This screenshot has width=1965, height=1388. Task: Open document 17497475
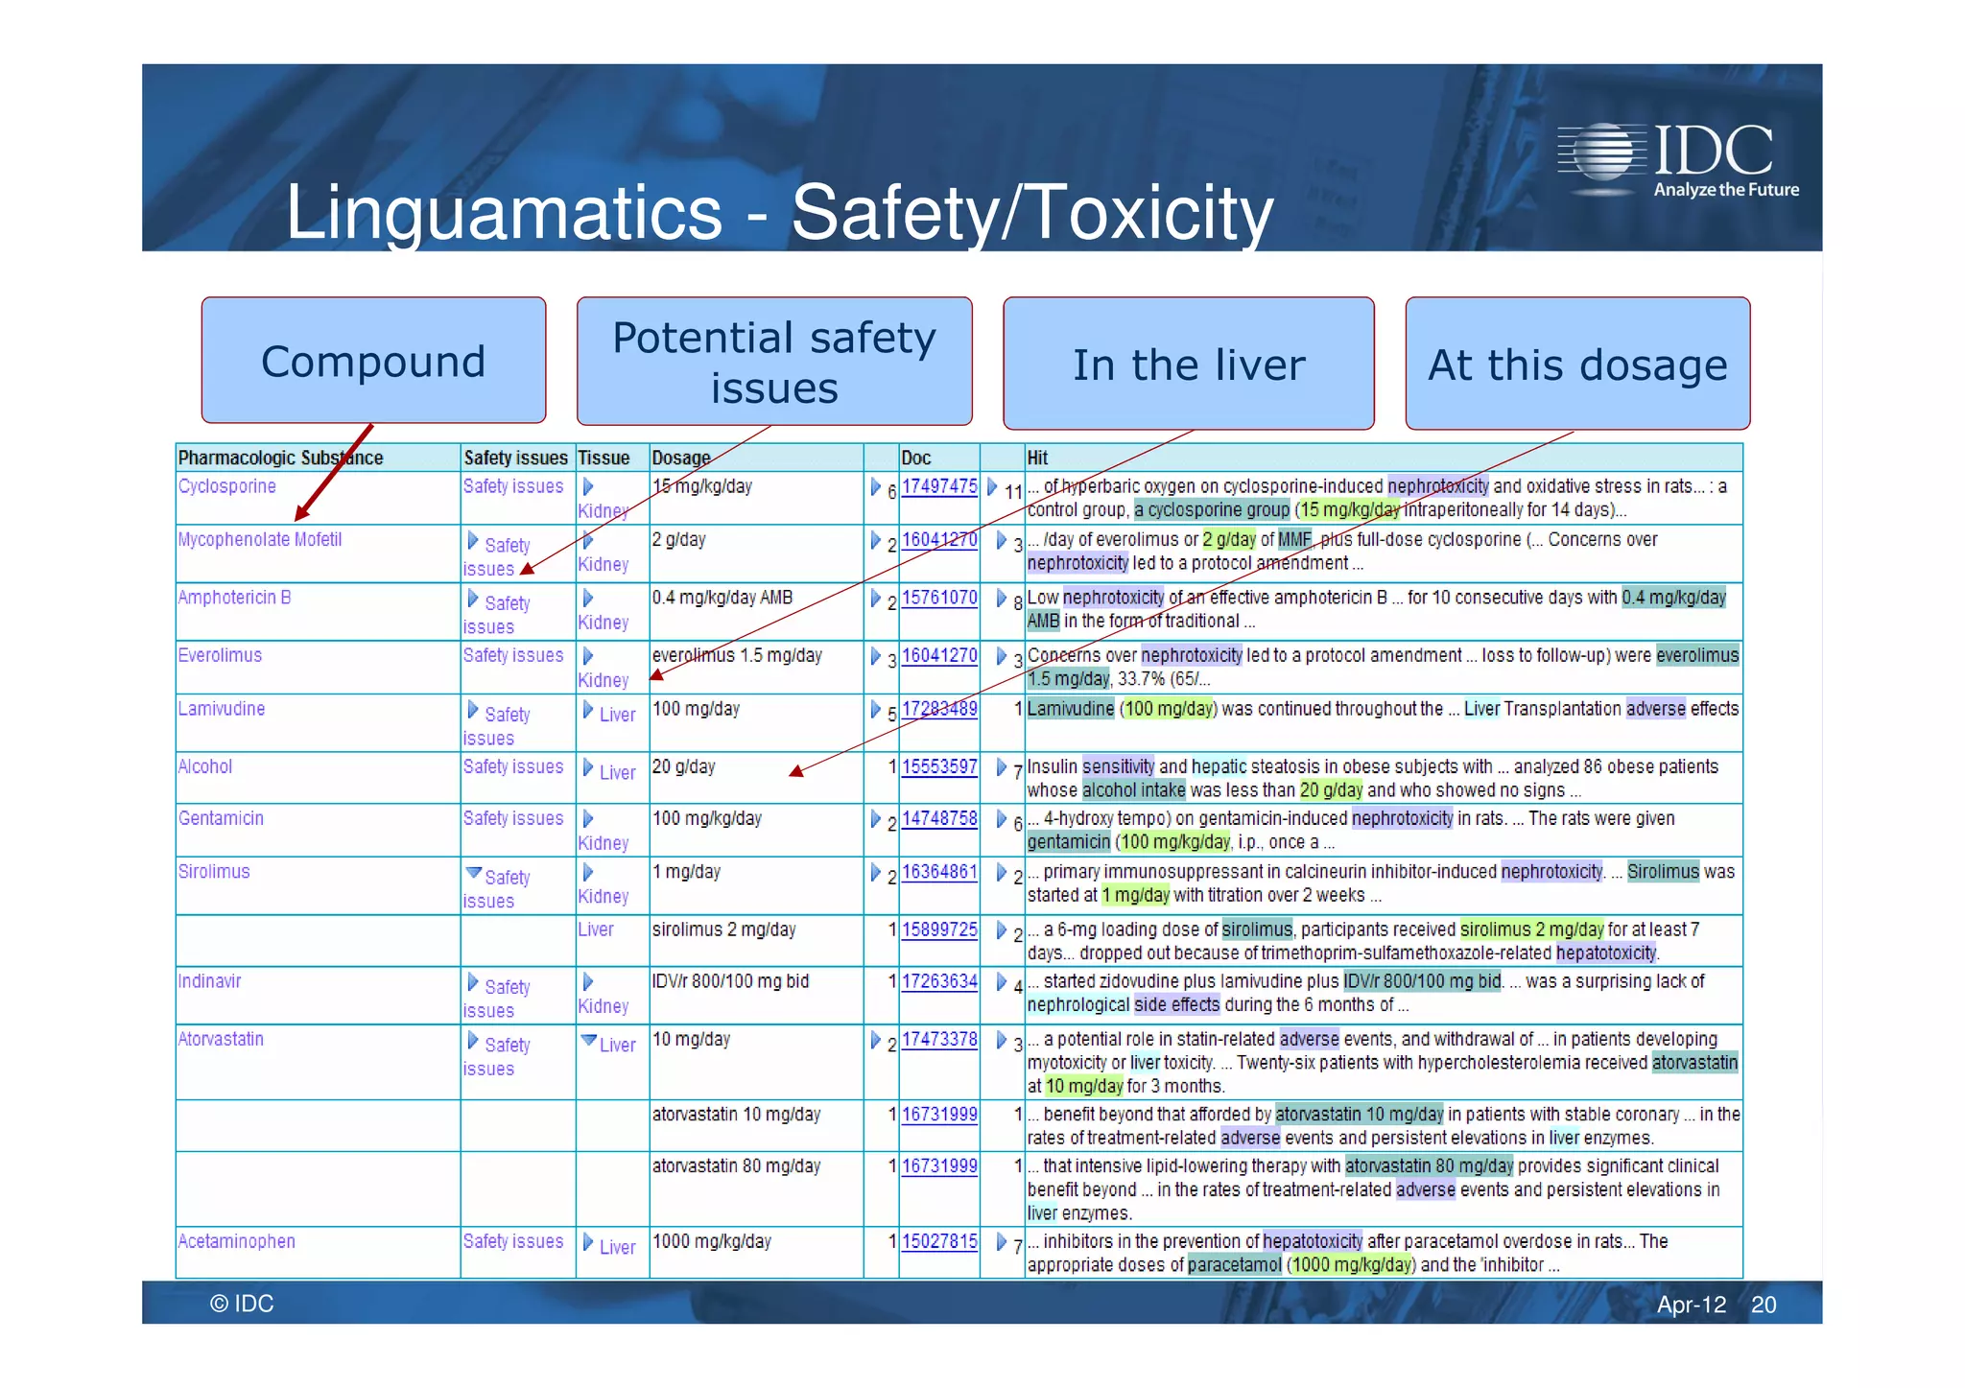coord(939,486)
